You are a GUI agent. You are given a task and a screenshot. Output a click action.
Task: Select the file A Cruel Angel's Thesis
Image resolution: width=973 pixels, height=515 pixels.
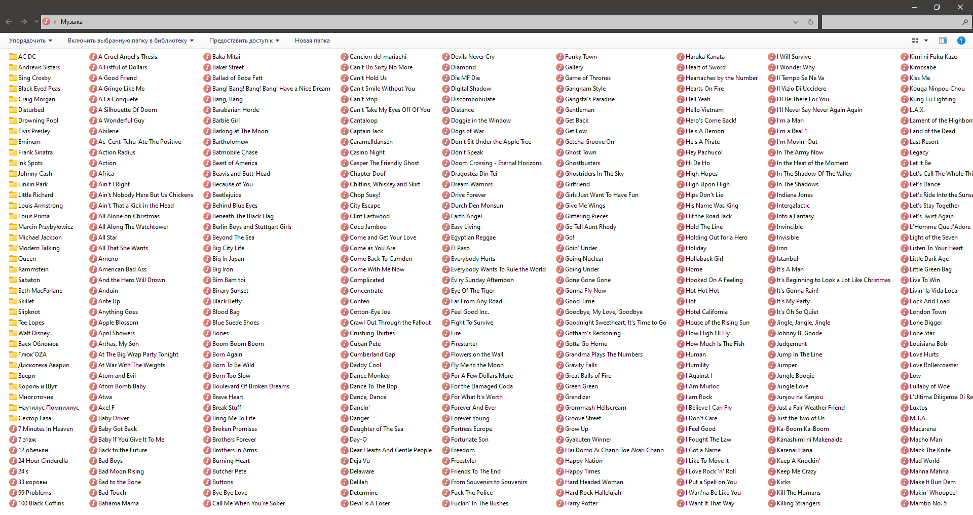[x=123, y=57]
